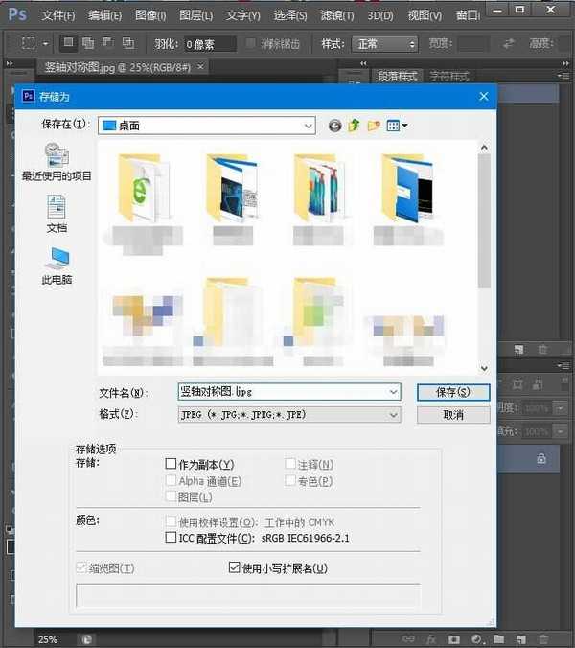Select the new selection mode icon

[69, 43]
